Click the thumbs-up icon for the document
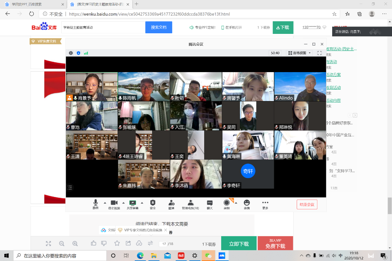The height and width of the screenshot is (261, 392). click(x=94, y=243)
